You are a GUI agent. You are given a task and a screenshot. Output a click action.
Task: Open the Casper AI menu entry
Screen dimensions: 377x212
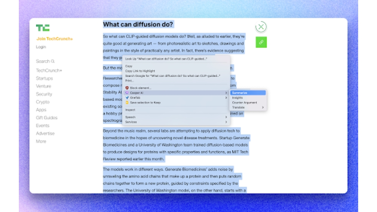coord(176,93)
